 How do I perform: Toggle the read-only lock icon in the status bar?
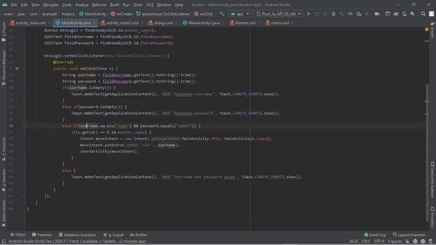point(407,242)
